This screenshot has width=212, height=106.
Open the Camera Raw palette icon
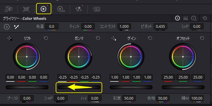click(x=8, y=9)
